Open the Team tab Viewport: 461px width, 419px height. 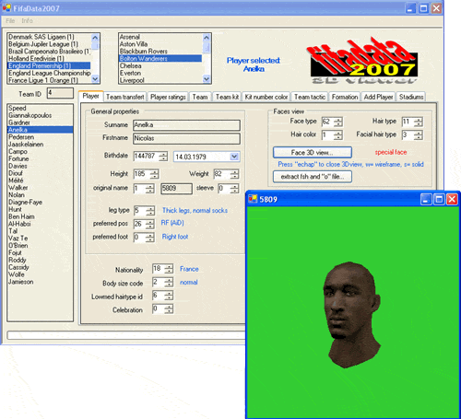pos(200,97)
